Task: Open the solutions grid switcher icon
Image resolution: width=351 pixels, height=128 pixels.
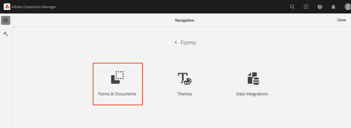Action: tap(306, 7)
